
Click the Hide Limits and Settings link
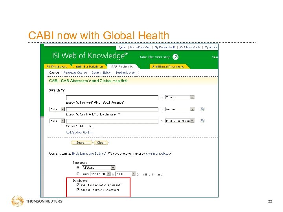coord(89,154)
